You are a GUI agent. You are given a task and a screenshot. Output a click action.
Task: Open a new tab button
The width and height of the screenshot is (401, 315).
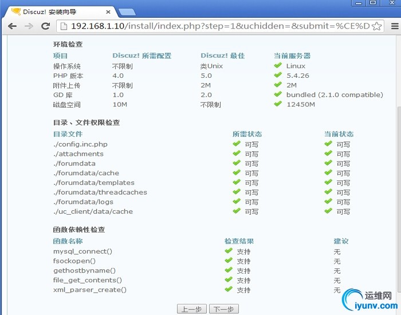(x=127, y=12)
